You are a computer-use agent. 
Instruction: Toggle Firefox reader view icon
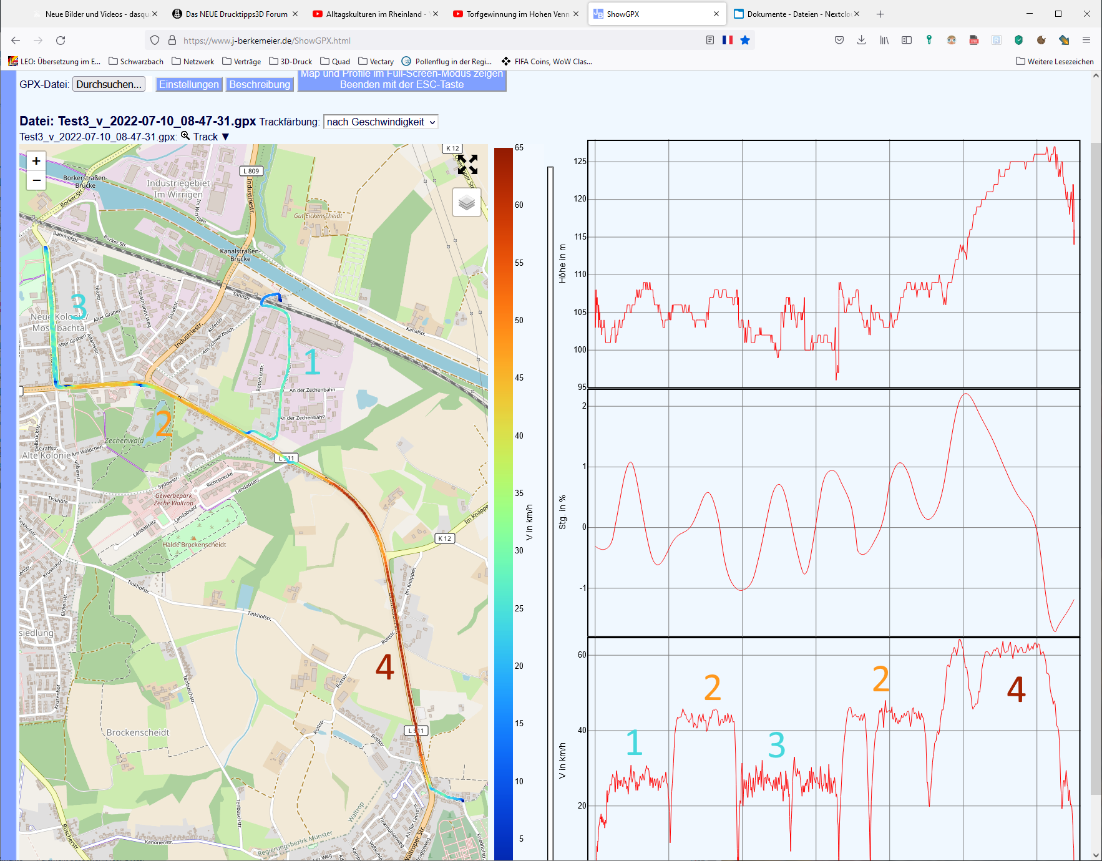[x=710, y=41]
